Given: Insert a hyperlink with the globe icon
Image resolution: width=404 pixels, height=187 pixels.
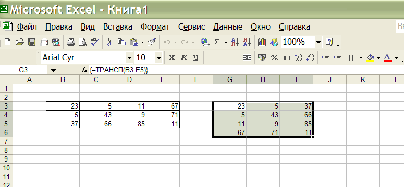Looking at the screenshot, I should coord(205,42).
